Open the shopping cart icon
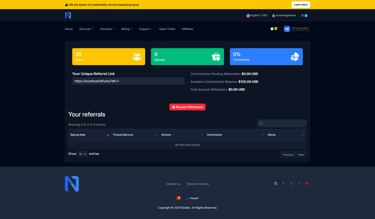Viewport: 375px width, 219px height. [x=302, y=15]
